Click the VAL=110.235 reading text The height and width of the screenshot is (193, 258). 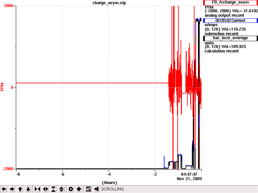pos(233,29)
